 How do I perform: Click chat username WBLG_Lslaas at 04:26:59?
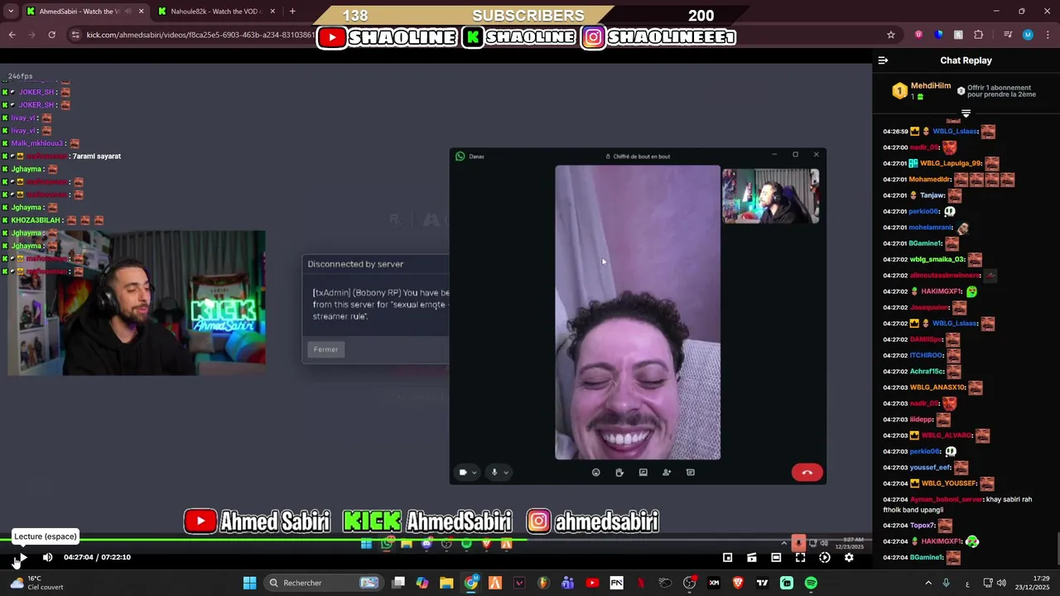tap(955, 132)
